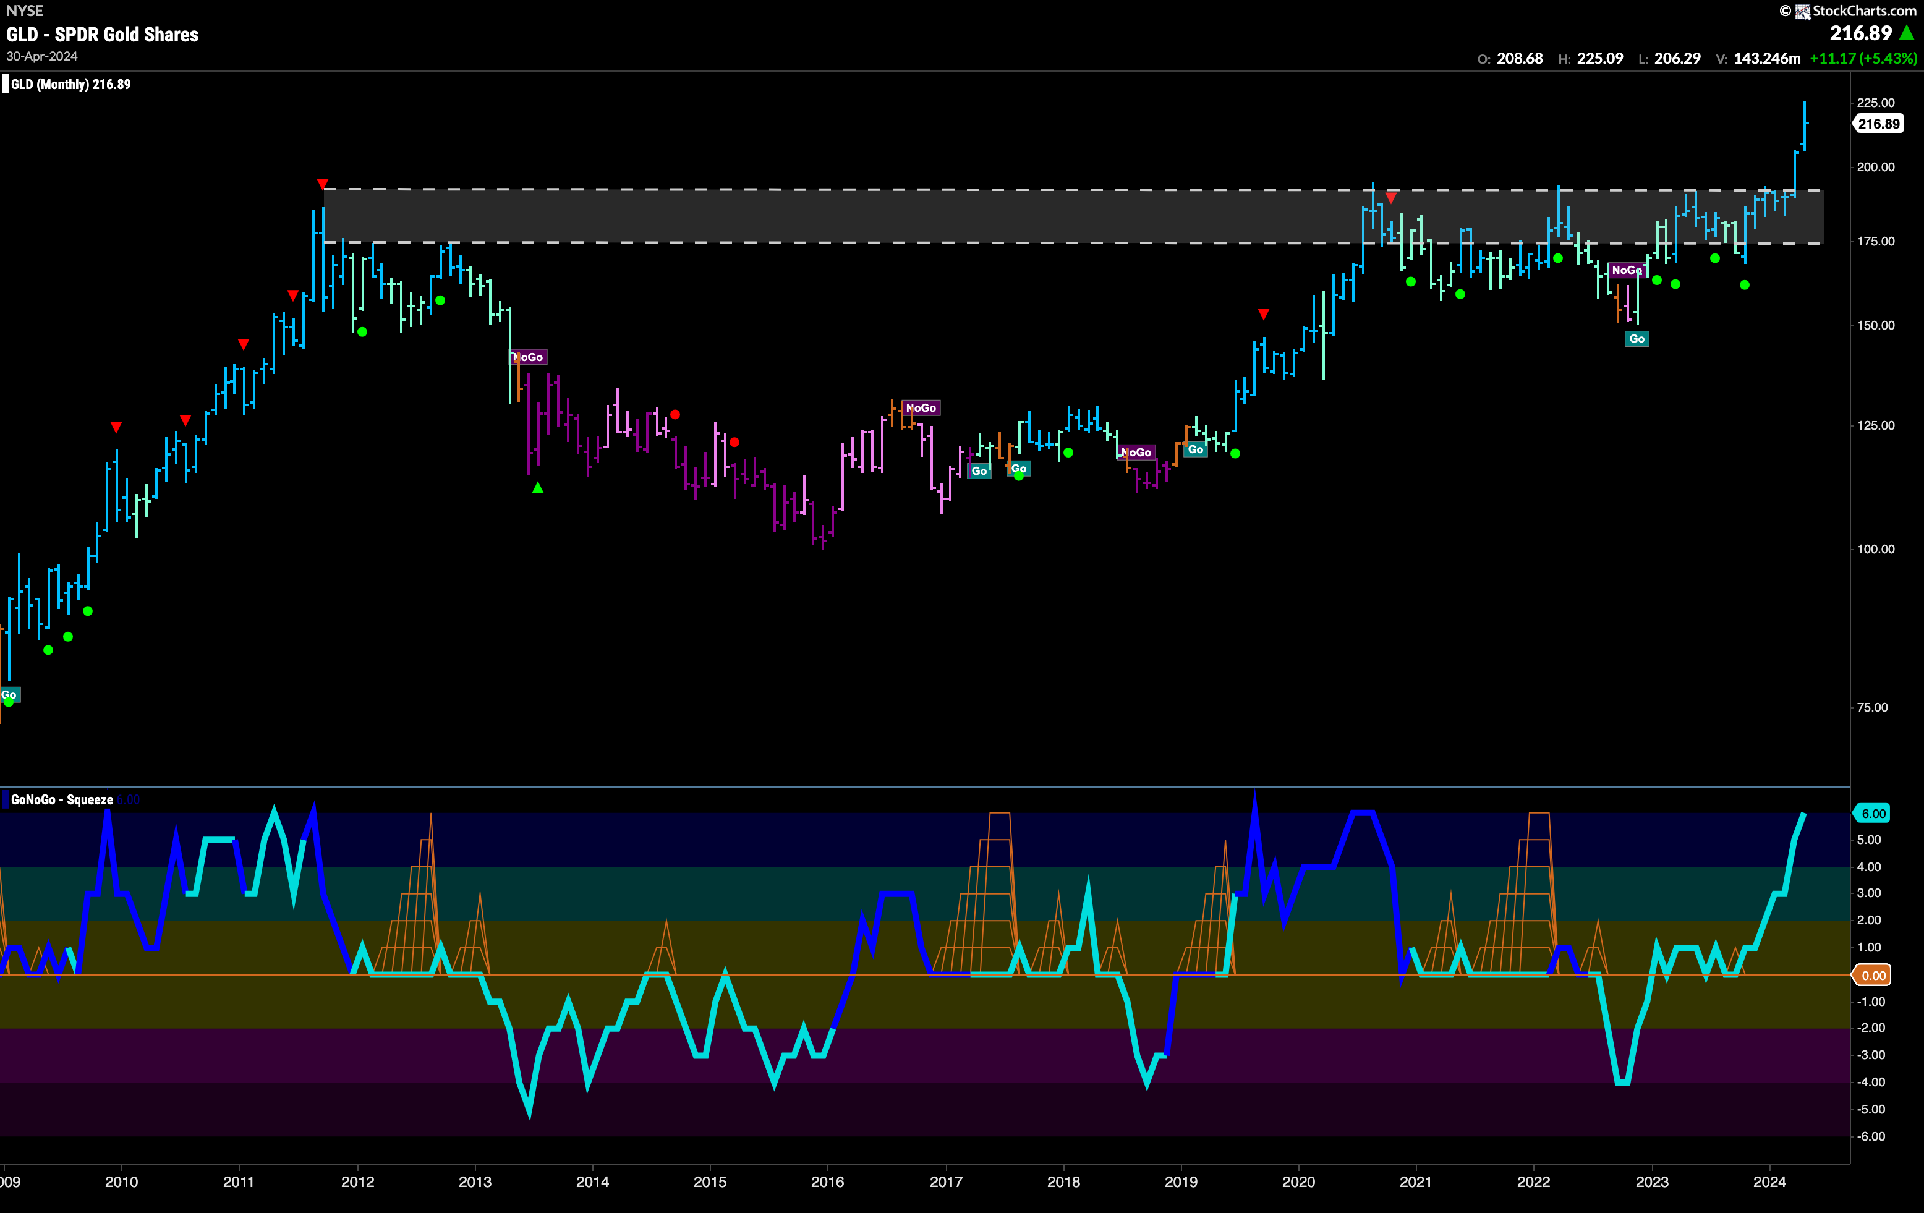Click the Go label under the 2022 low
1924x1213 pixels.
(1637, 339)
